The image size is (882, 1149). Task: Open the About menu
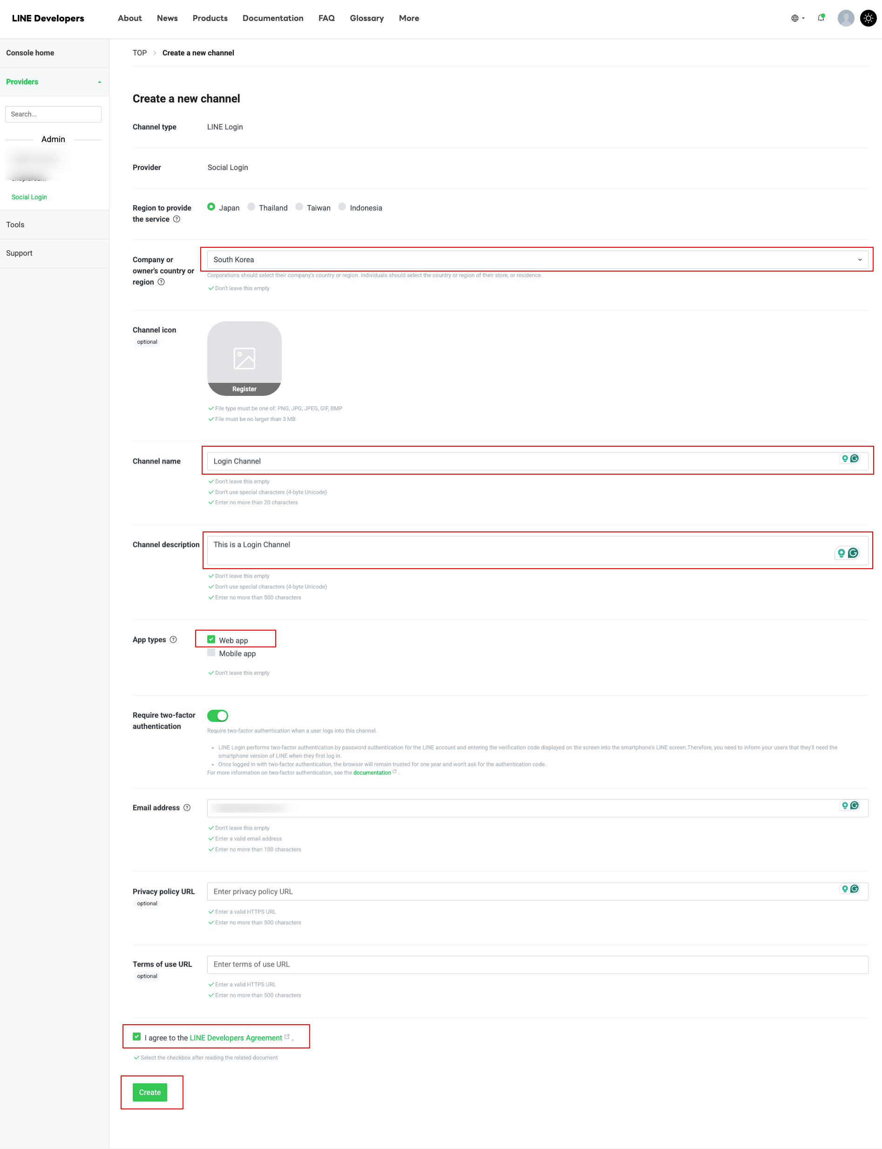click(x=129, y=18)
